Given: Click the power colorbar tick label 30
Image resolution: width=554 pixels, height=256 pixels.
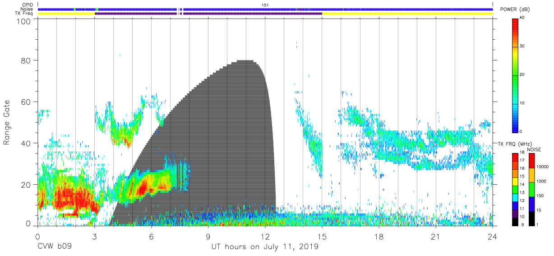Looking at the screenshot, I should point(522,47).
